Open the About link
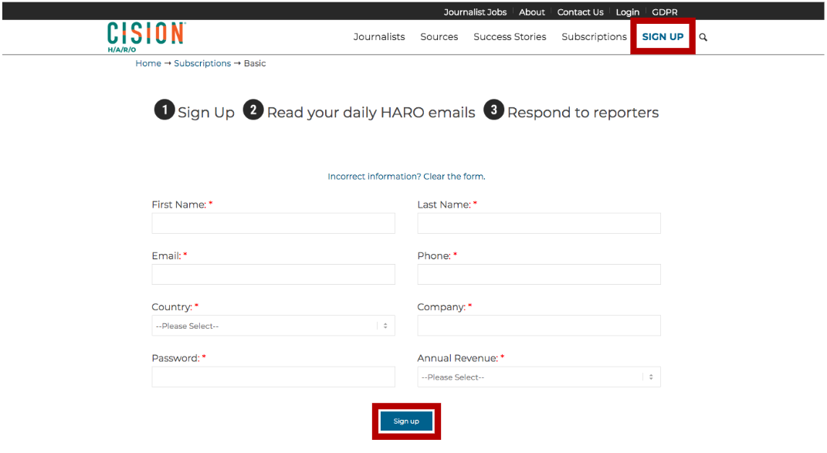This screenshot has width=827, height=453. 531,12
